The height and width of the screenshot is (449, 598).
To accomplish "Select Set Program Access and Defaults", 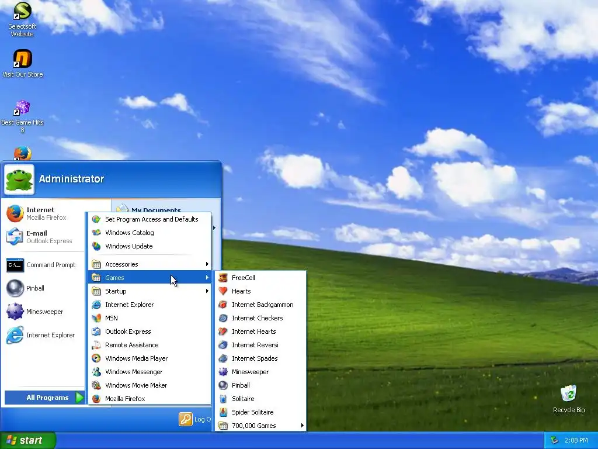I will click(x=150, y=219).
